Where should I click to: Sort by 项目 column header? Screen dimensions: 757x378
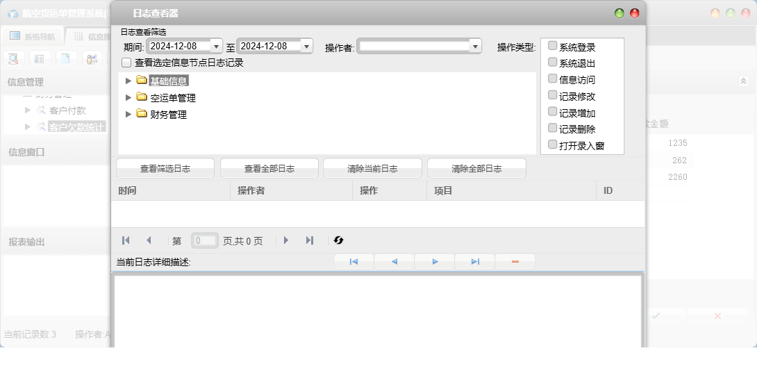coord(512,190)
